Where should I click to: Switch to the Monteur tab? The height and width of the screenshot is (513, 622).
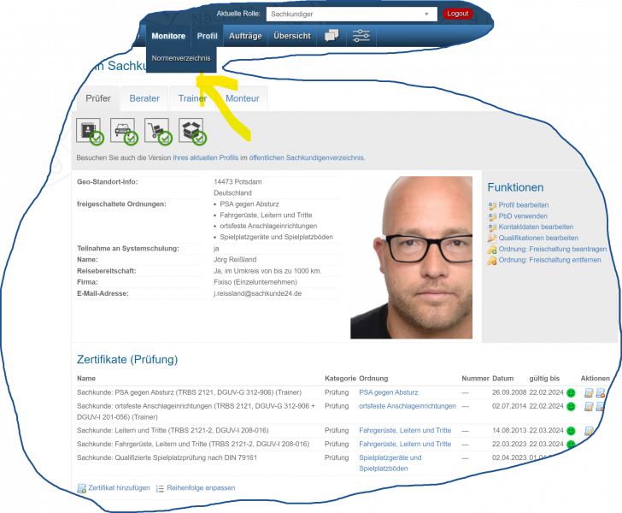pos(243,98)
